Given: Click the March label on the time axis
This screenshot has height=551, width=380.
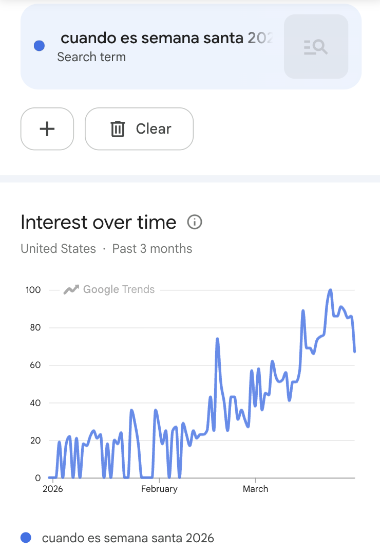Looking at the screenshot, I should coord(255,489).
